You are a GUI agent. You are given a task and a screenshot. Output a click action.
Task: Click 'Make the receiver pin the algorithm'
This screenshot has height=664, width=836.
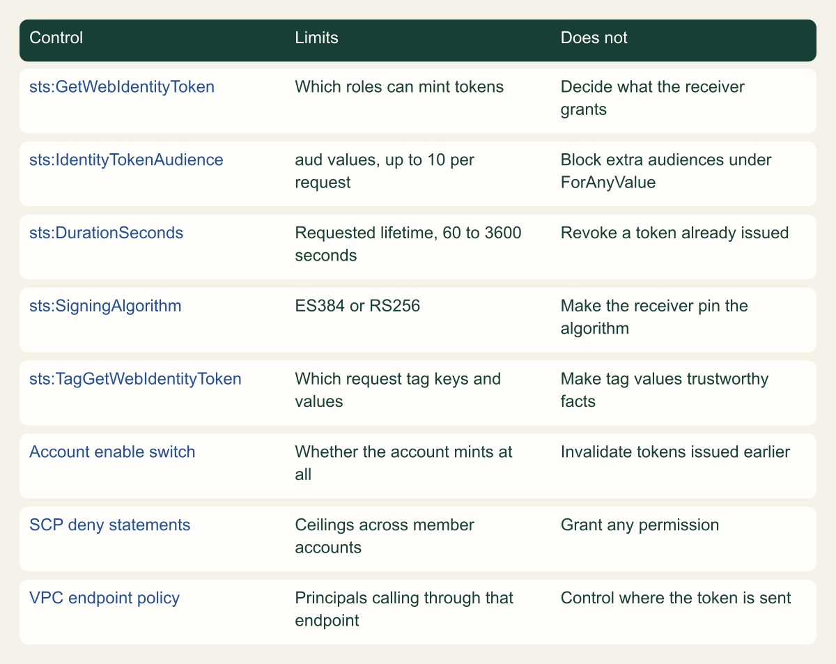pos(654,316)
